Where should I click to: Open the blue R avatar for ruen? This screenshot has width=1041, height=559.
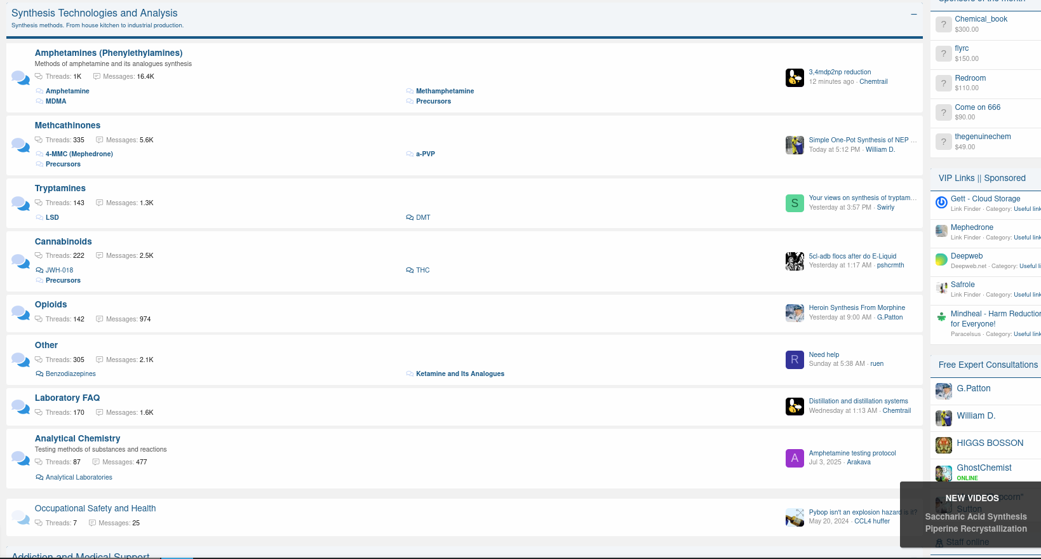795,360
